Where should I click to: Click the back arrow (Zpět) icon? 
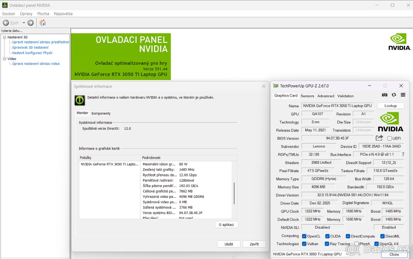6,23
